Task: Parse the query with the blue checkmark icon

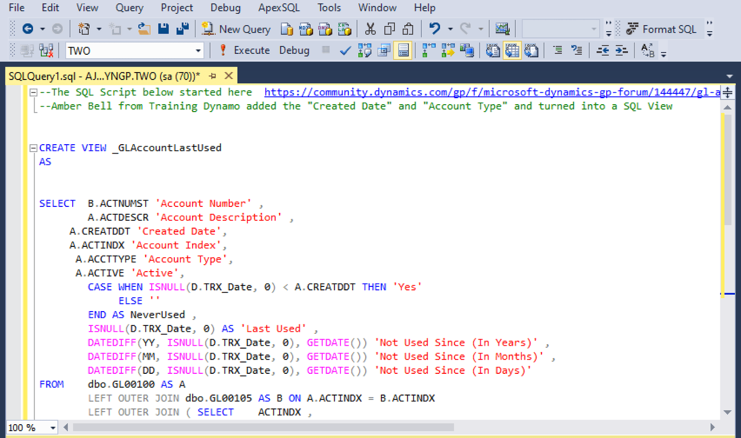Action: [x=345, y=50]
